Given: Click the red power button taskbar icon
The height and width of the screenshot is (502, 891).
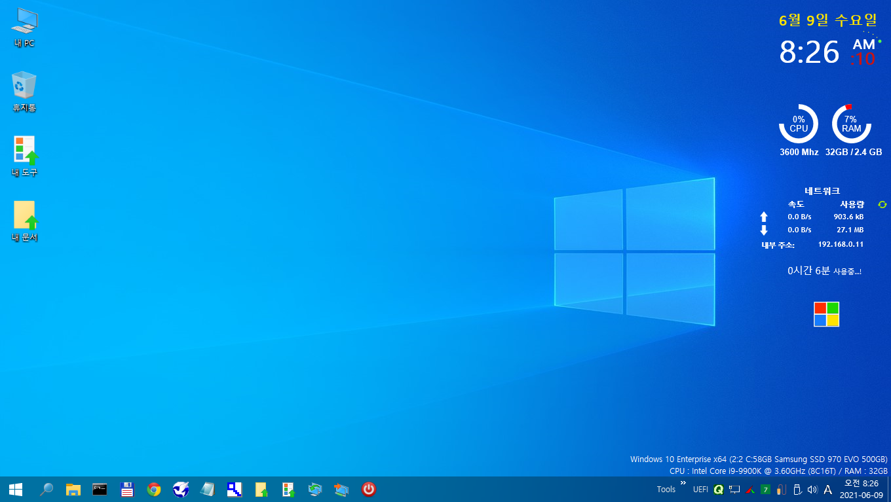Looking at the screenshot, I should [x=369, y=489].
